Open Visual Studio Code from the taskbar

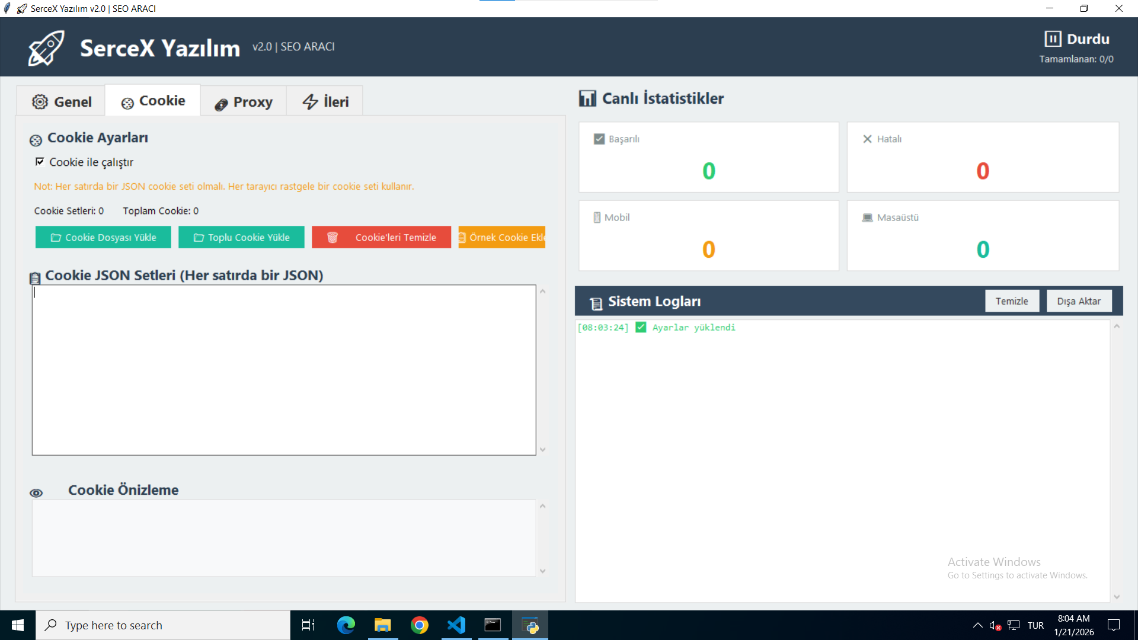456,625
